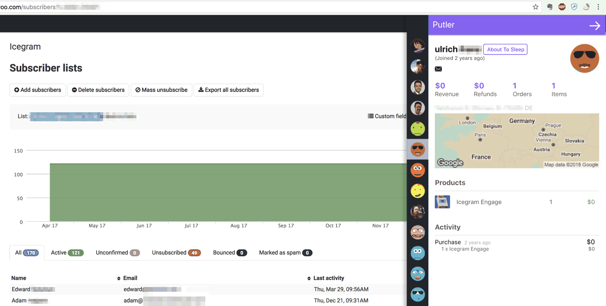Image resolution: width=606 pixels, height=306 pixels.
Task: Select the highlighted brown sunglasses avatar
Action: tap(418, 149)
